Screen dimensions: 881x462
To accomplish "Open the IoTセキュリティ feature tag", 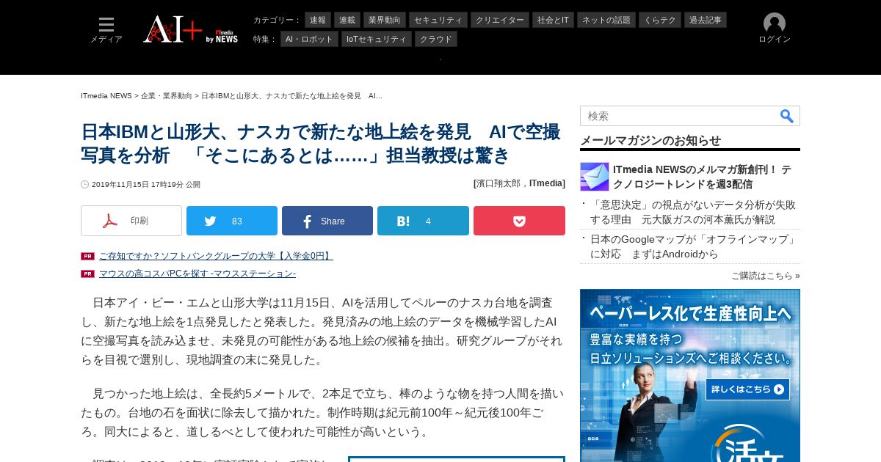I will tap(377, 39).
